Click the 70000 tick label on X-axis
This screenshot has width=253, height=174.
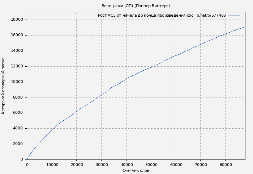pyautogui.click(x=200, y=165)
